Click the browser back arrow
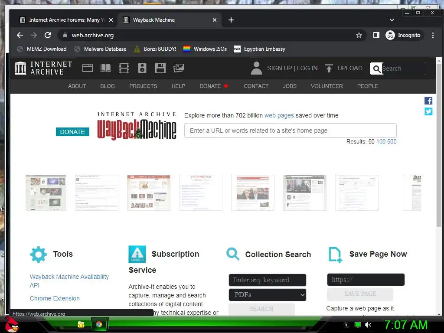Viewport: 444px width, 333px height. [x=20, y=35]
